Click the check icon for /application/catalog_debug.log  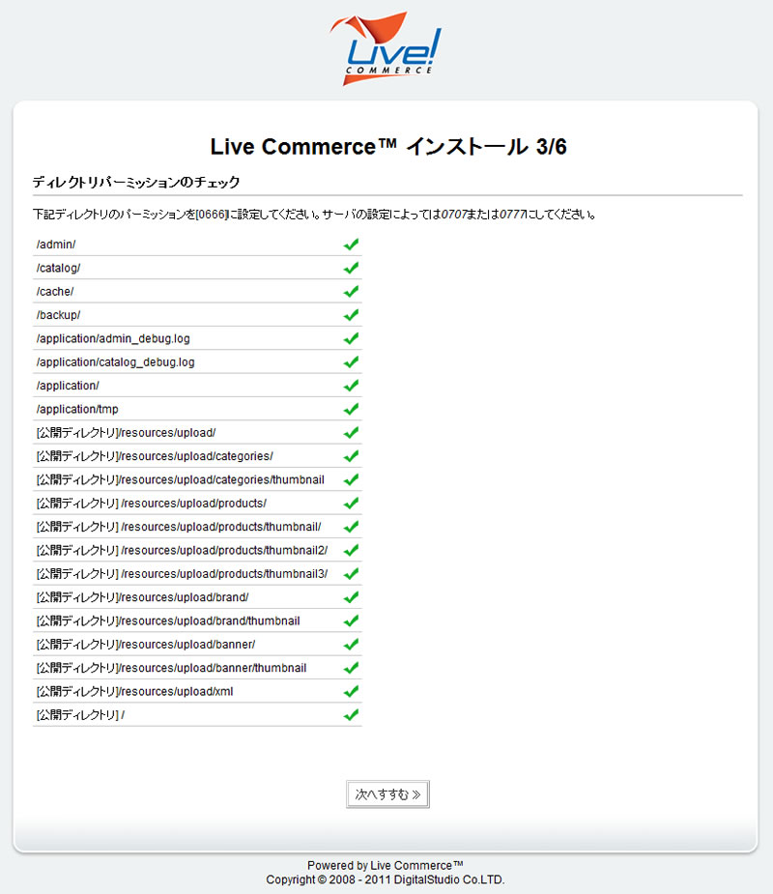click(351, 362)
